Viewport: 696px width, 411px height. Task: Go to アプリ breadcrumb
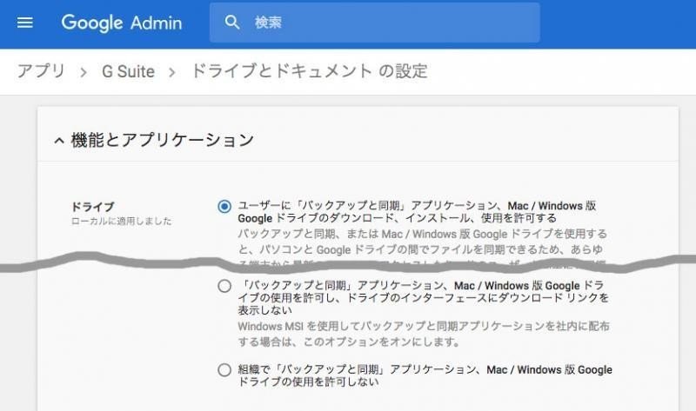click(41, 71)
